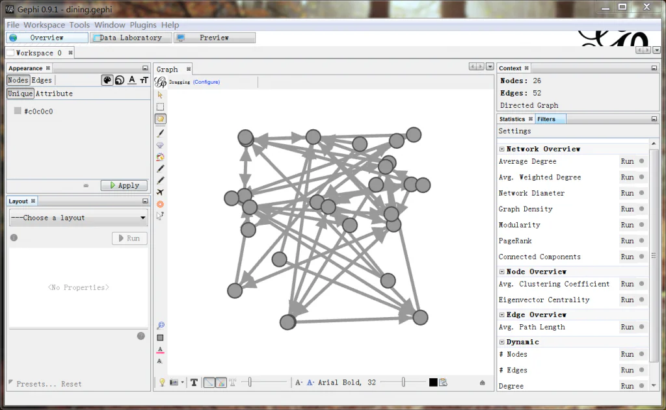Screen dimensions: 666x410
Task: Toggle show edges button in bottom toolbar
Action: pyautogui.click(x=208, y=383)
